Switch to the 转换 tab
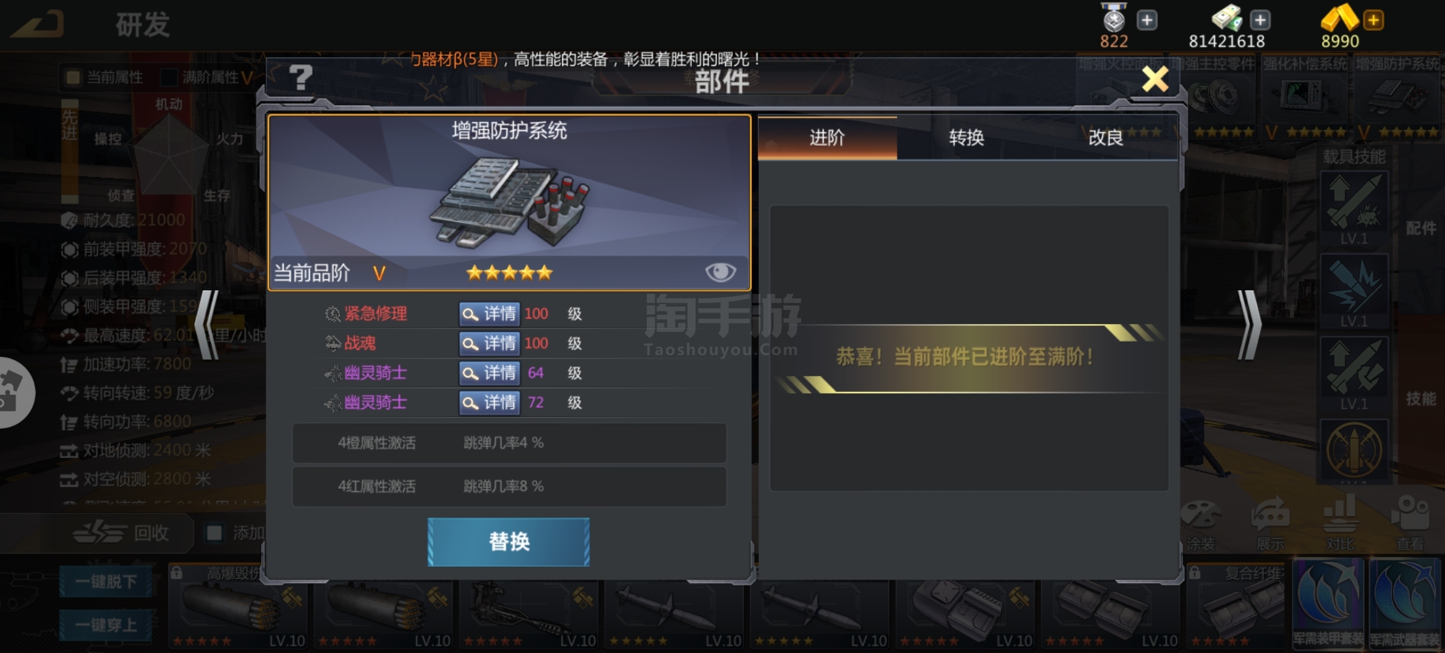This screenshot has width=1445, height=653. click(x=966, y=138)
